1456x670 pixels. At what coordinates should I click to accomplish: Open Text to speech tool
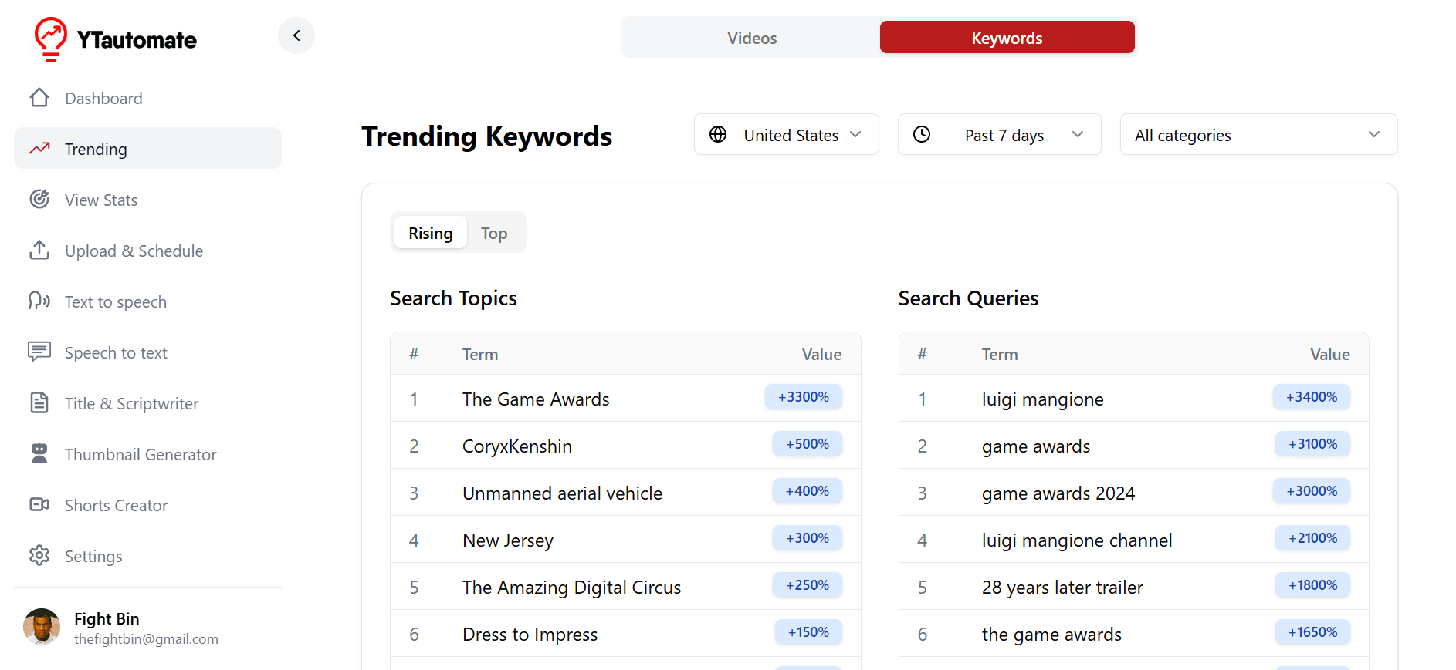147,301
